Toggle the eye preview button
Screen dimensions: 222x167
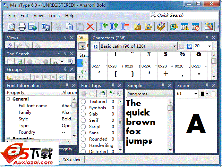pyautogui.click(x=82, y=46)
